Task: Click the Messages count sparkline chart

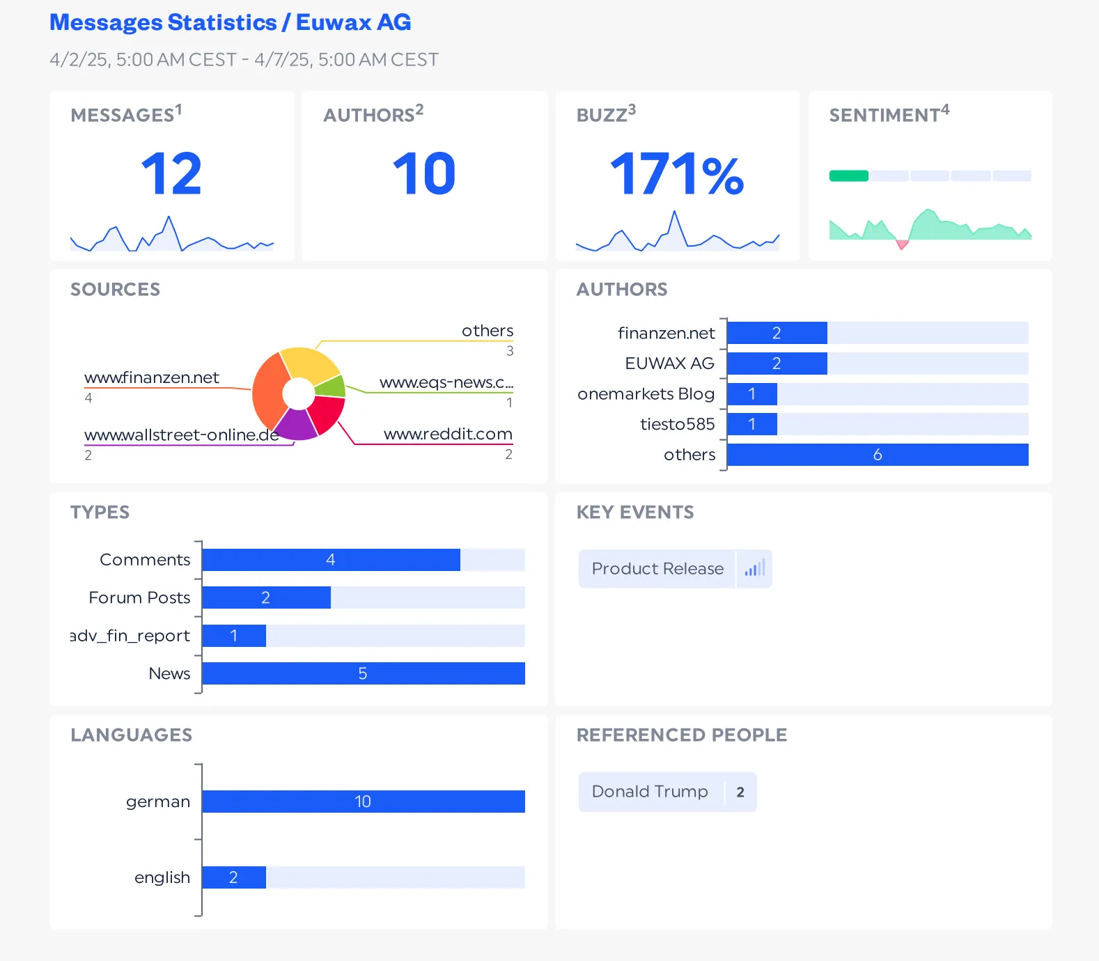Action: point(171,235)
